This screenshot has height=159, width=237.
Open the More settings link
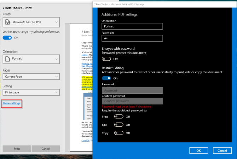pos(11,103)
